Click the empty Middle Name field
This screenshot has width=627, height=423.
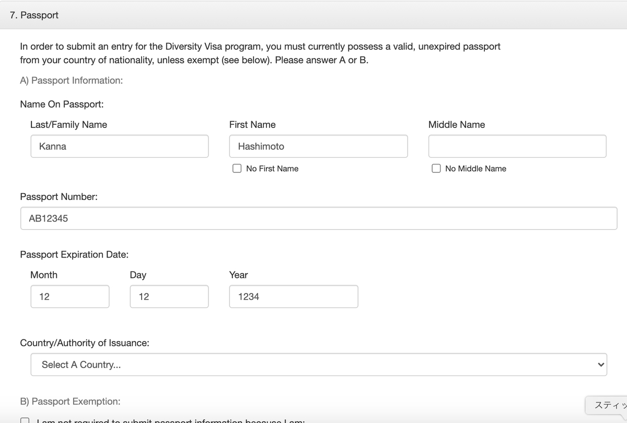pyautogui.click(x=517, y=146)
